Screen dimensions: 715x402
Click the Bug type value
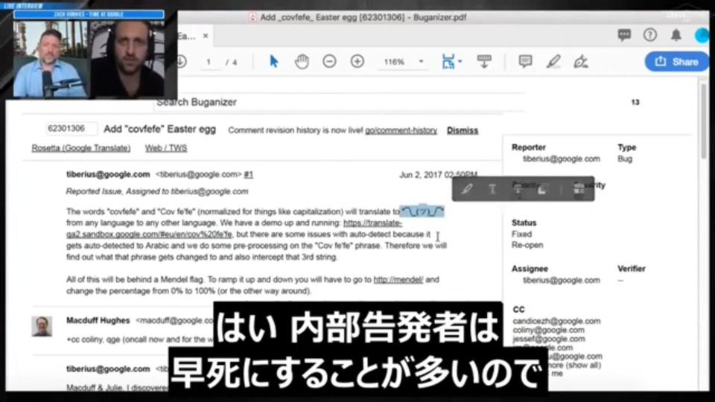tap(625, 159)
